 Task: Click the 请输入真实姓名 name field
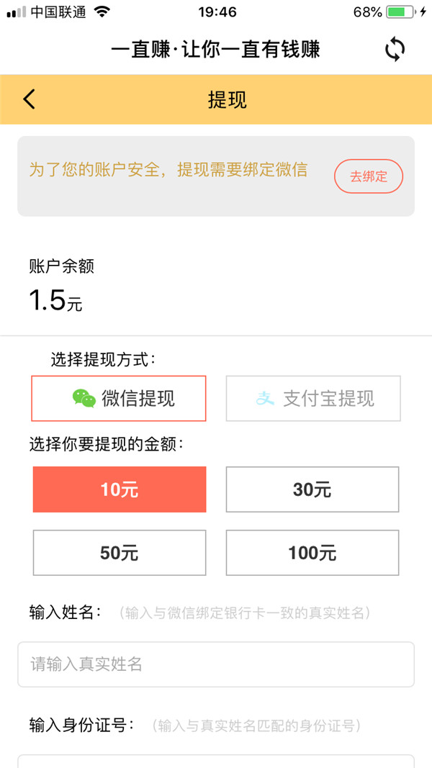click(x=216, y=664)
